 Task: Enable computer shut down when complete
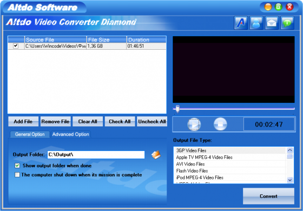[x=17, y=175]
